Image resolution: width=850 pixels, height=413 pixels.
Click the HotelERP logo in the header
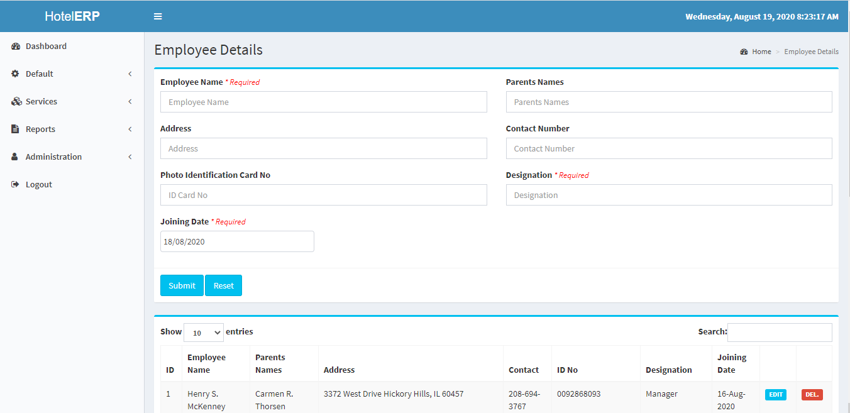pos(72,16)
